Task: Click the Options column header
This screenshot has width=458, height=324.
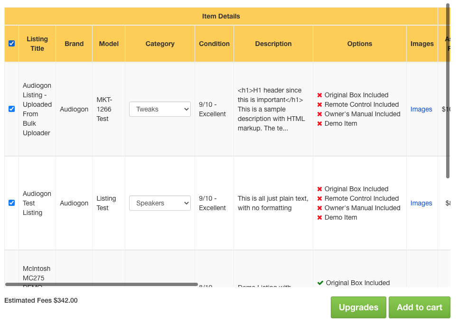Action: click(360, 44)
